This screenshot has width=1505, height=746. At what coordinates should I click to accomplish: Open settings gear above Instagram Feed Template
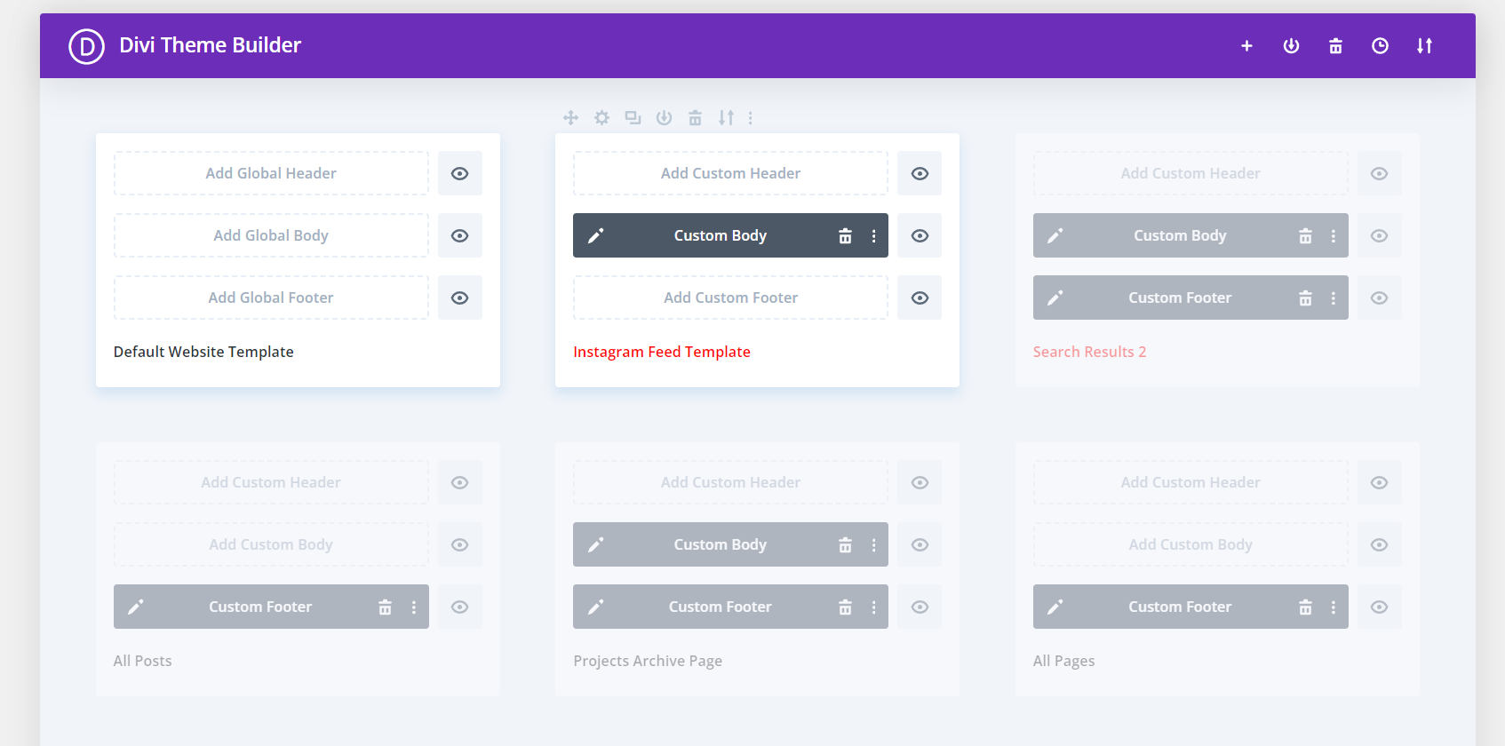[x=601, y=117]
